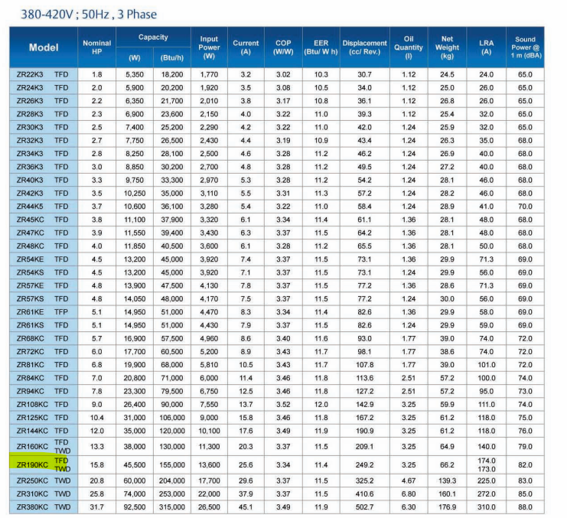Click the 502.7 displacement value
The image size is (567, 518).
click(364, 507)
